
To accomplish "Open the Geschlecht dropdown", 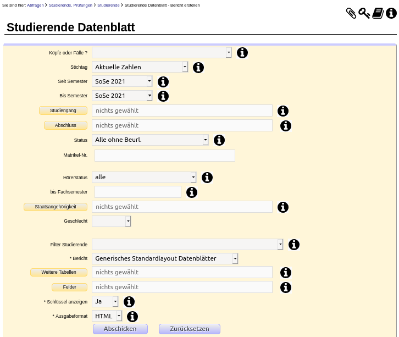I will tap(112, 221).
